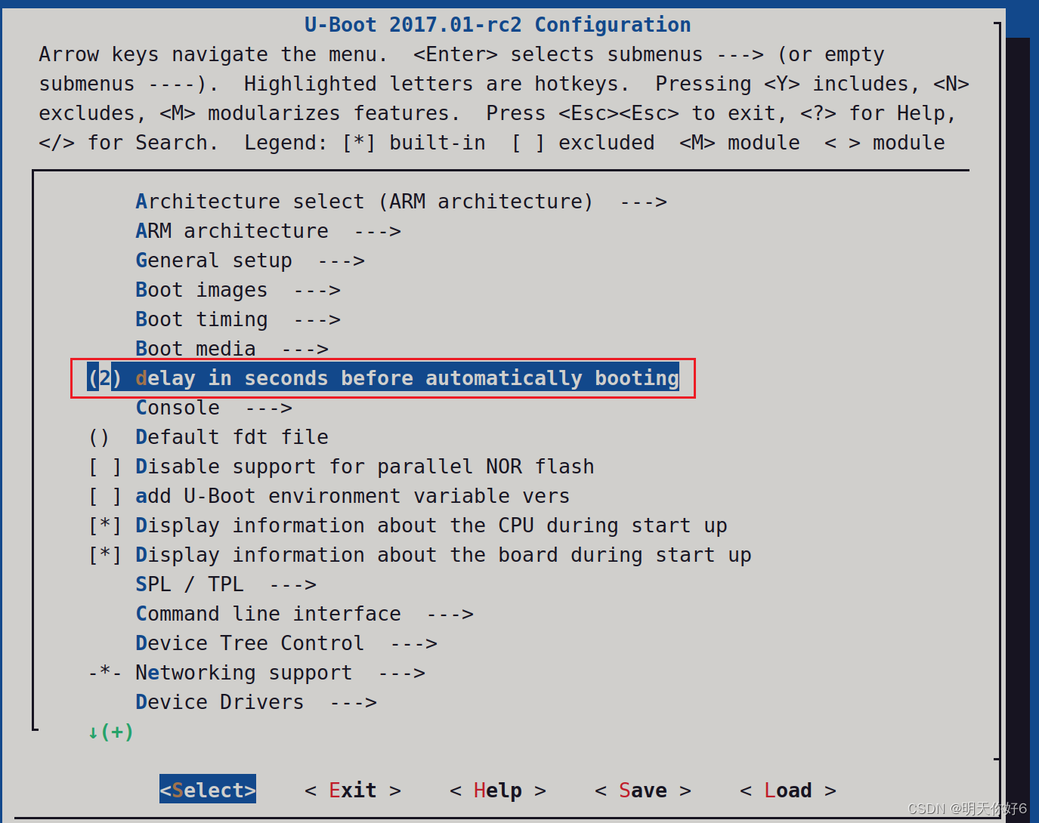
Task: Open Architecture select submenu
Action: tap(363, 202)
